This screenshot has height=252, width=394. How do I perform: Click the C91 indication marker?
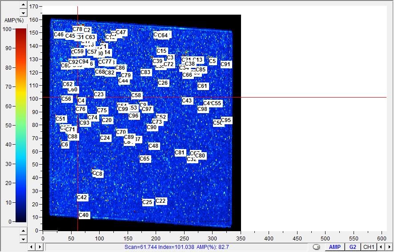pyautogui.click(x=226, y=64)
